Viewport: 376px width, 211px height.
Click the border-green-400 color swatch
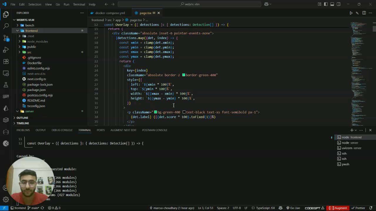(x=184, y=75)
